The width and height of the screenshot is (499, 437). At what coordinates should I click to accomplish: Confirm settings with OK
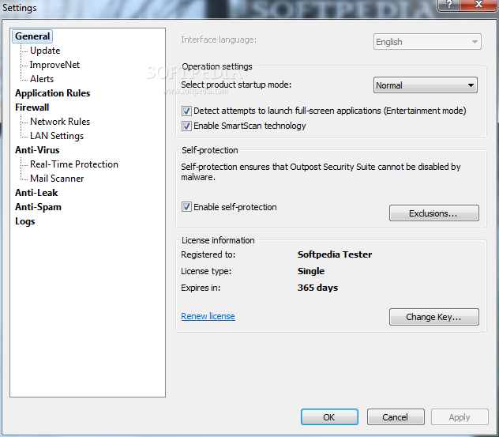329,417
